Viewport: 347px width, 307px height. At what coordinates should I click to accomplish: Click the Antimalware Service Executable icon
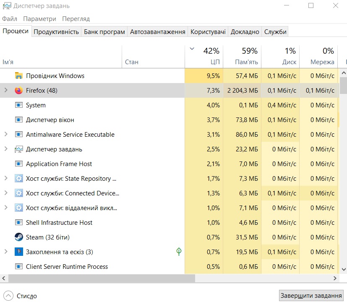click(19, 135)
